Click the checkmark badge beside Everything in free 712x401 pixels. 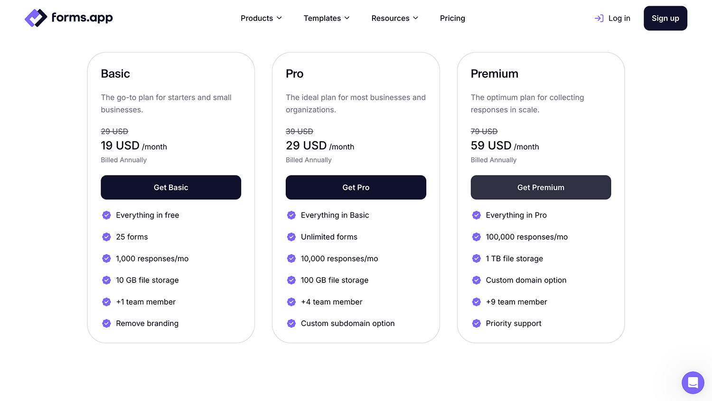[x=106, y=215]
